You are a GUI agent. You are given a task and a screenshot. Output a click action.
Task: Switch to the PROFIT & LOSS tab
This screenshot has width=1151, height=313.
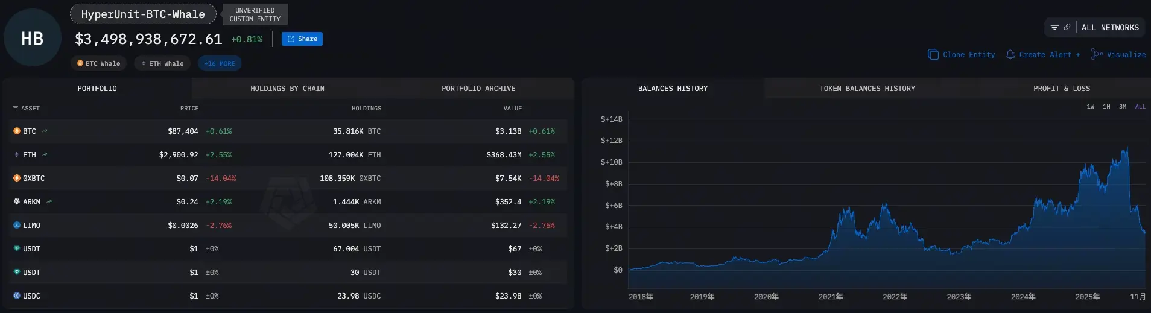[x=1062, y=89]
